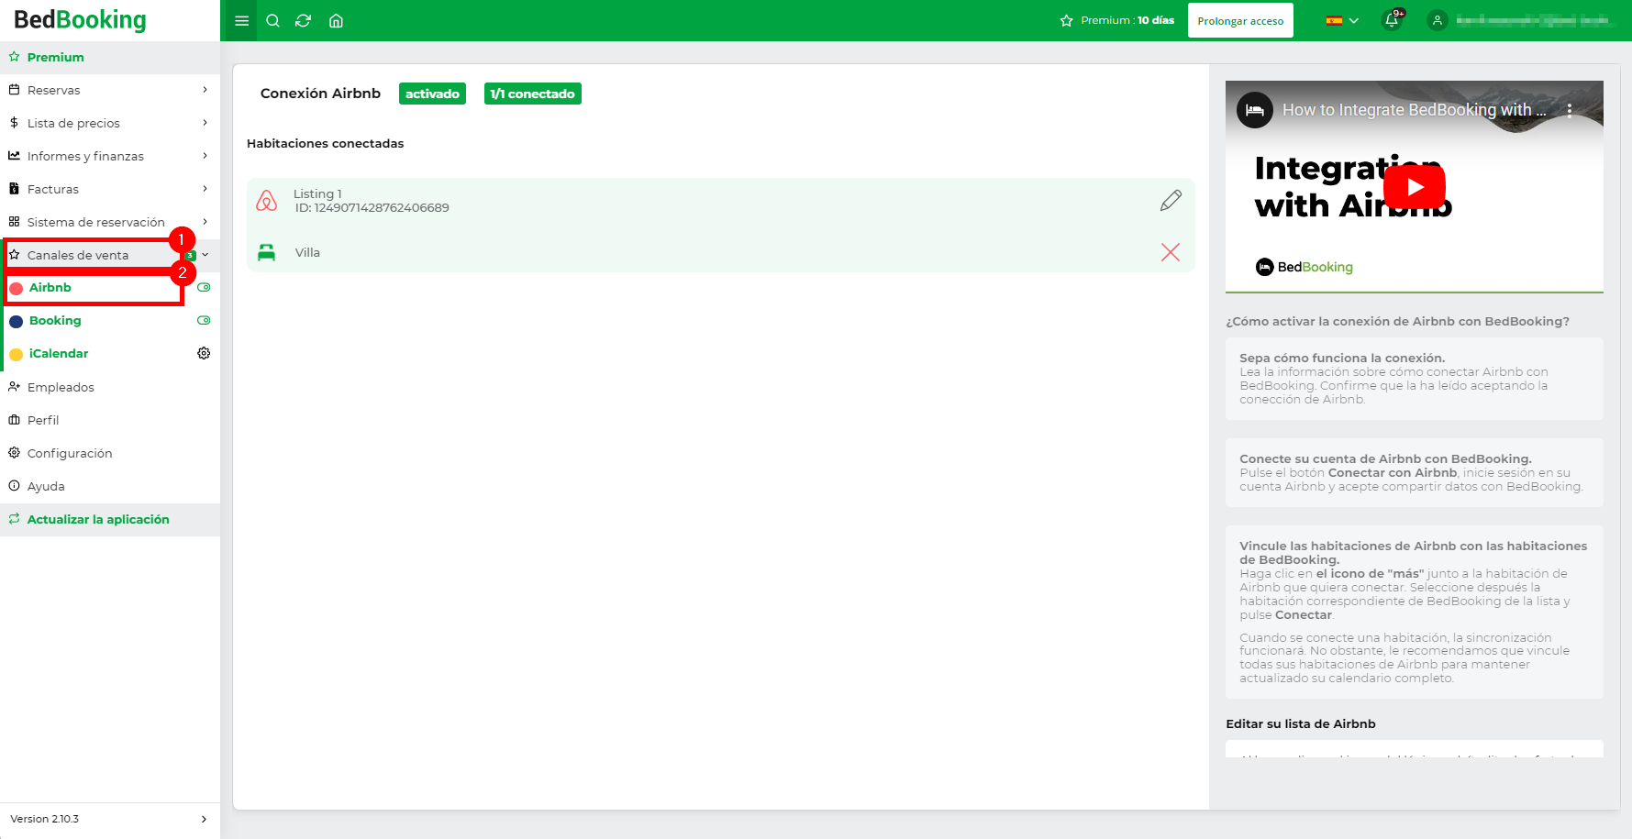Click the BedBooking logo
Image resolution: width=1632 pixels, height=839 pixels.
[80, 20]
